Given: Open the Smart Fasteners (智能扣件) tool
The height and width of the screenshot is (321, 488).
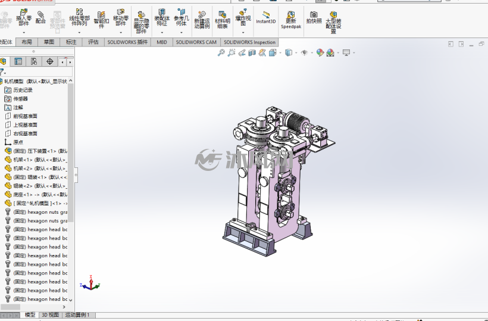Looking at the screenshot, I should (101, 19).
